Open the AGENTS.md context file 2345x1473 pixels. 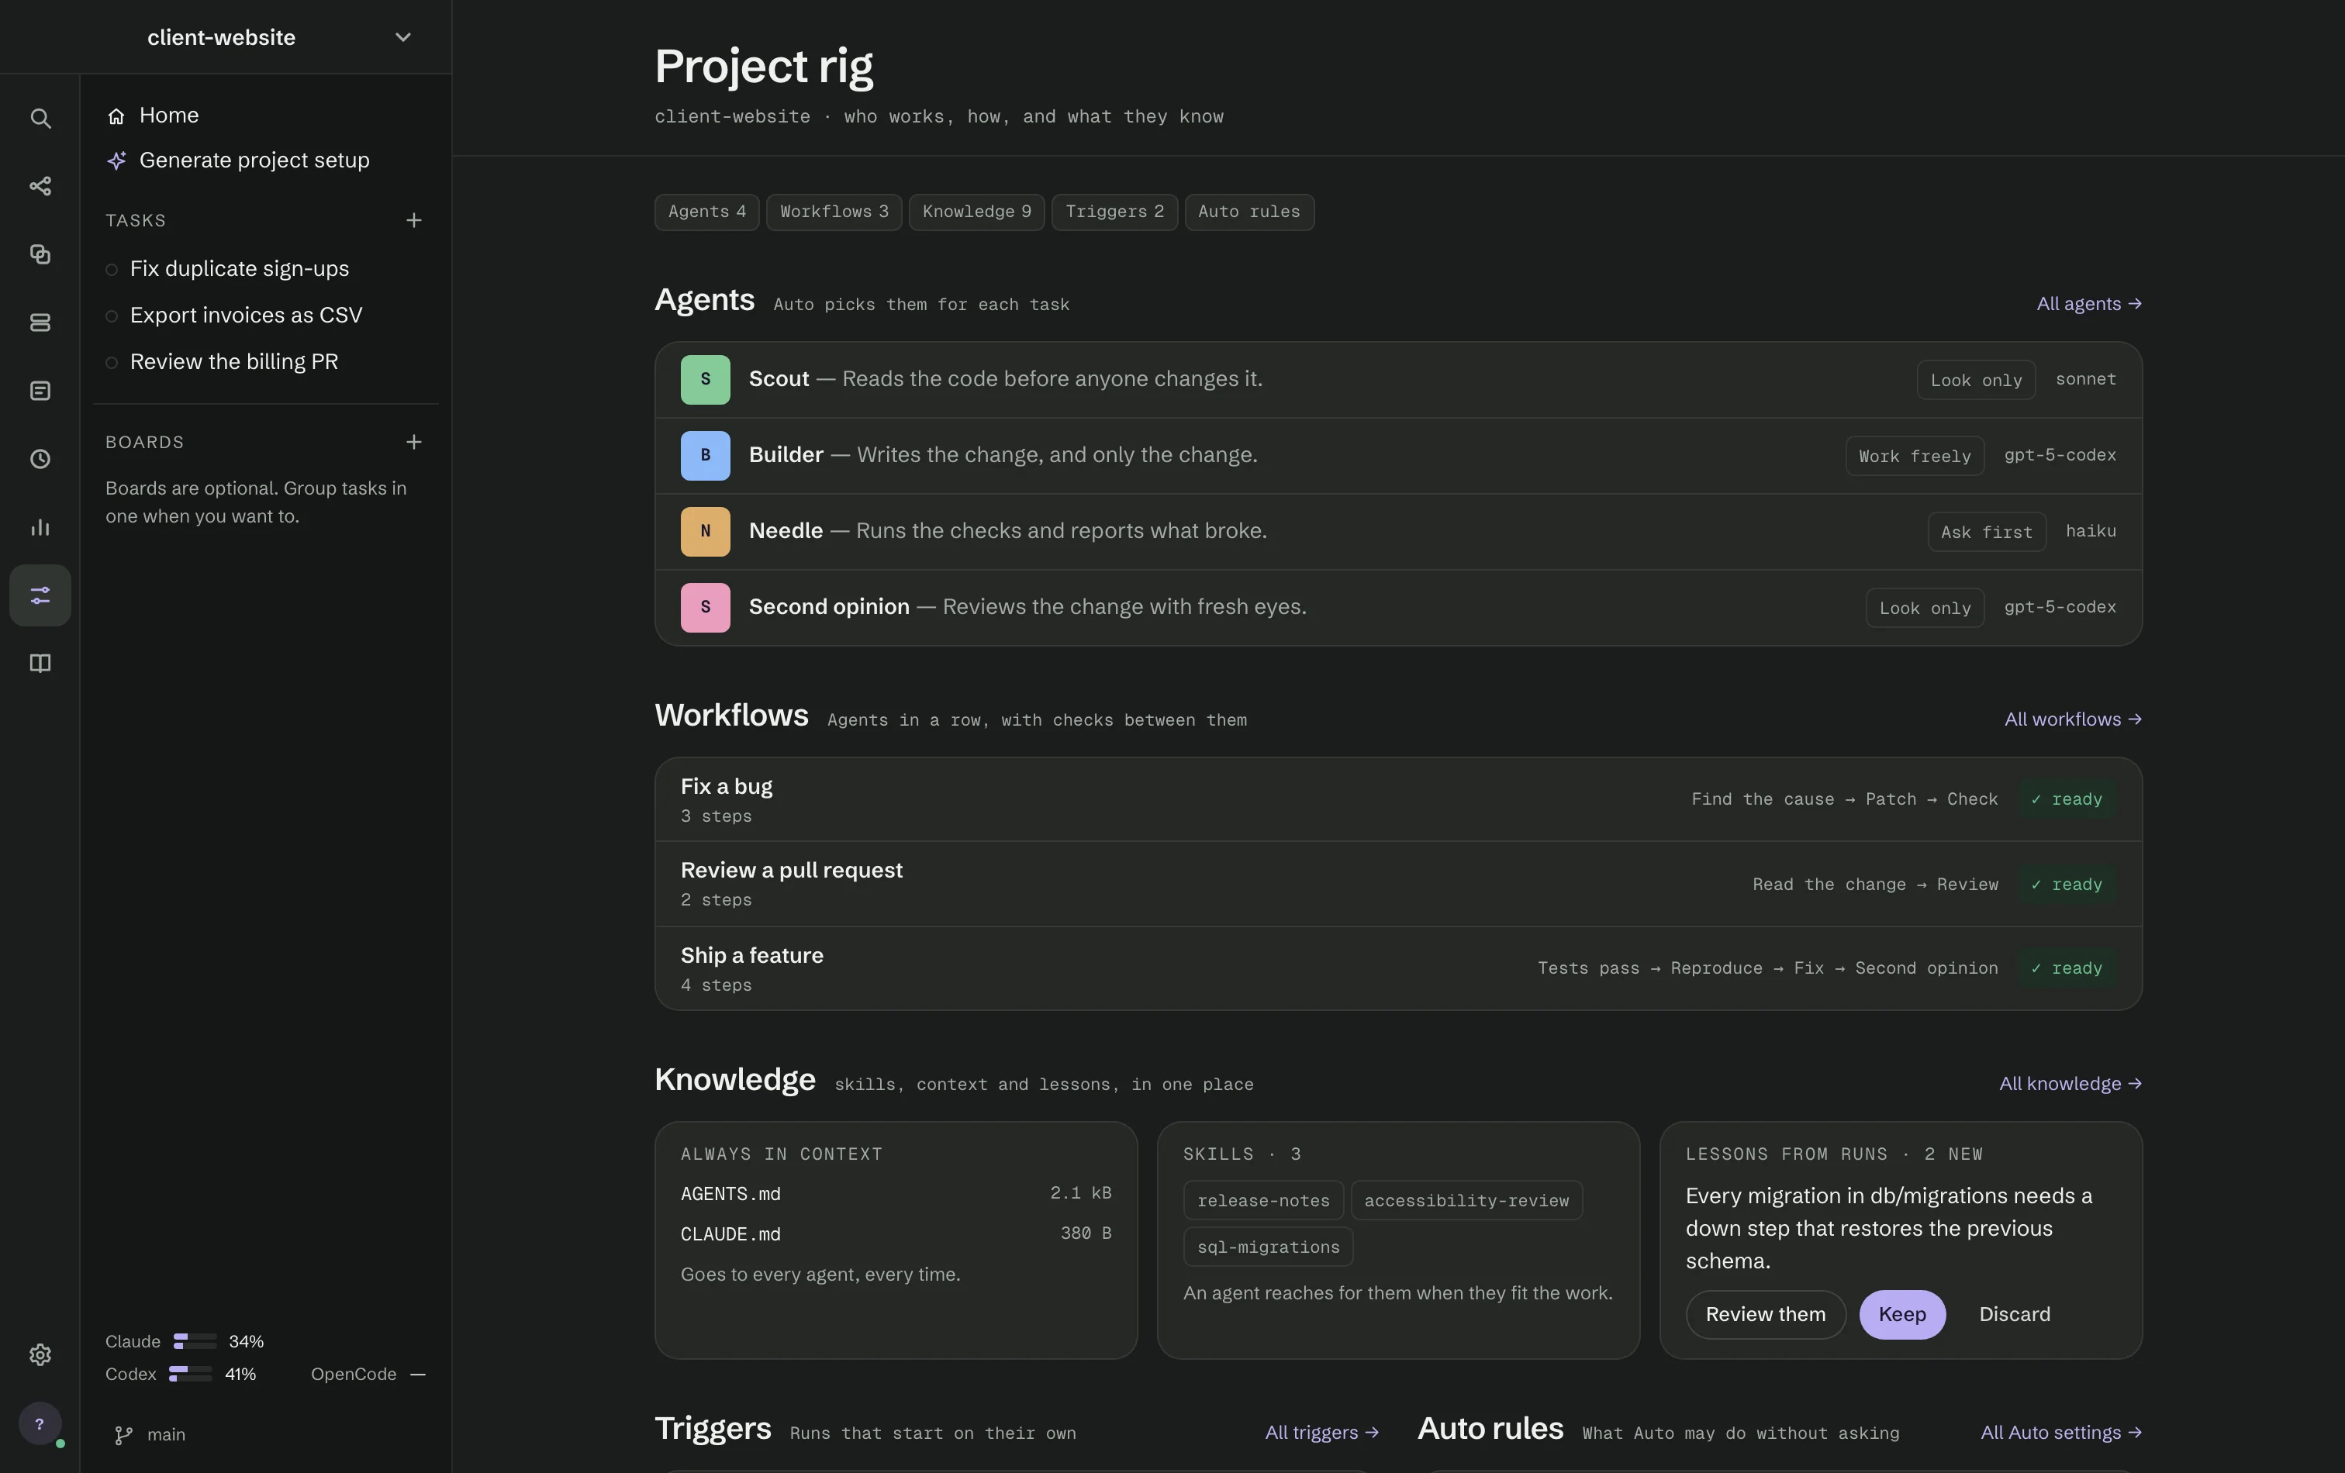[x=896, y=1194]
